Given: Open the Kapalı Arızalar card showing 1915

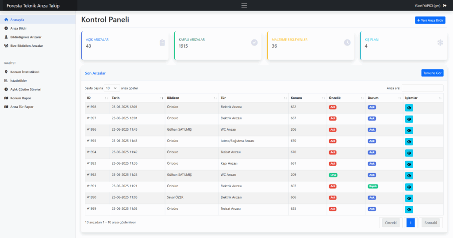Looking at the screenshot, I should (x=218, y=45).
